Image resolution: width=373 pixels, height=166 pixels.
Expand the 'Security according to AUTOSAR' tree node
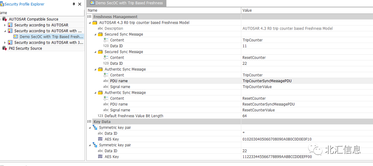[x=5, y=25]
